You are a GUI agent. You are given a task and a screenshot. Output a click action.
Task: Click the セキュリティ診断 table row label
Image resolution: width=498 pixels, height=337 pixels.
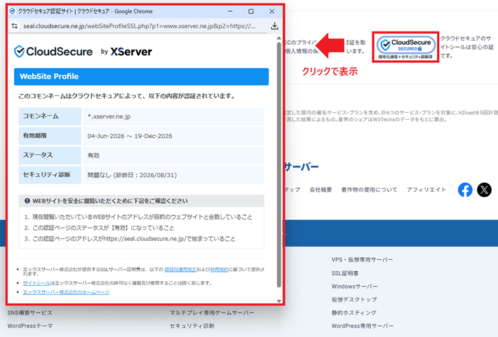46,175
